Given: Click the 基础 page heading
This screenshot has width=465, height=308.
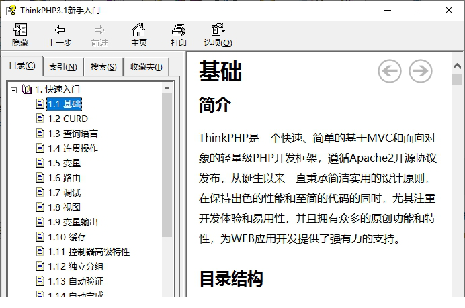Looking at the screenshot, I should coord(220,71).
